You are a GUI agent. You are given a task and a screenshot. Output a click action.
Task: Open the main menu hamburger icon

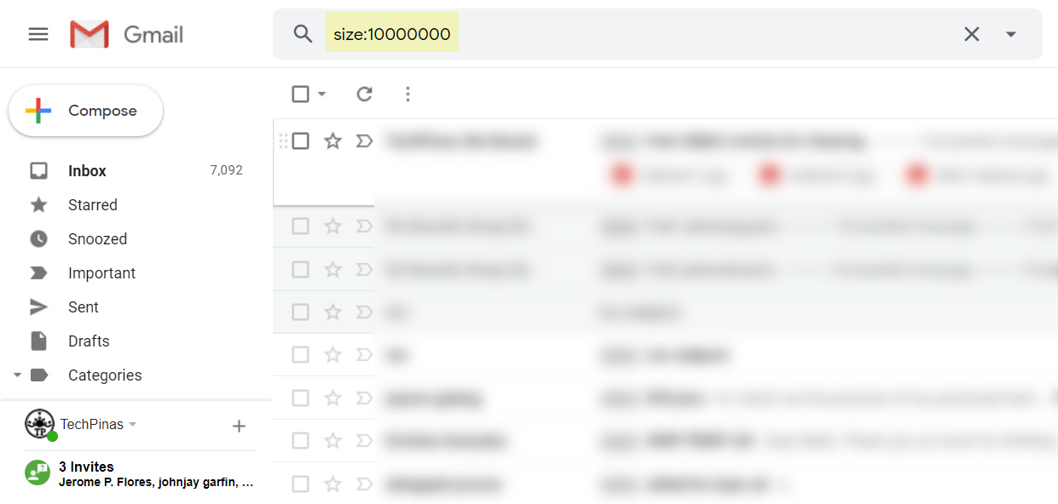(x=38, y=34)
